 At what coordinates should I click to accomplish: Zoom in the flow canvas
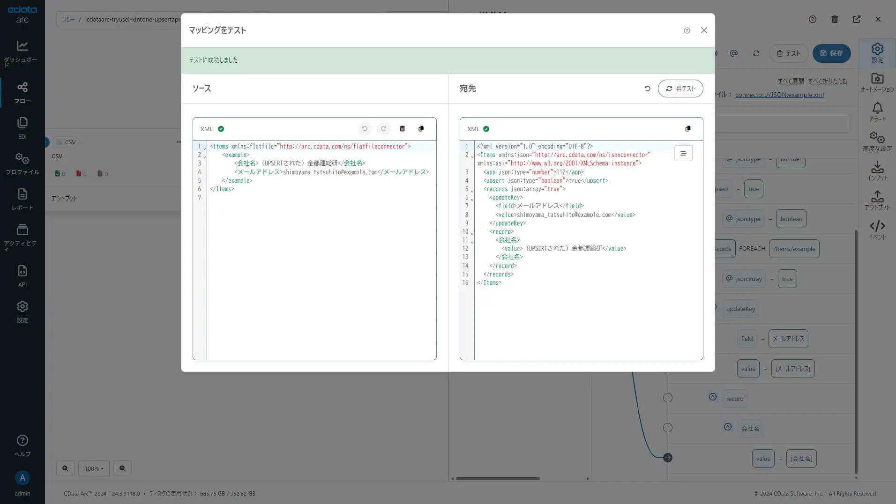[65, 468]
